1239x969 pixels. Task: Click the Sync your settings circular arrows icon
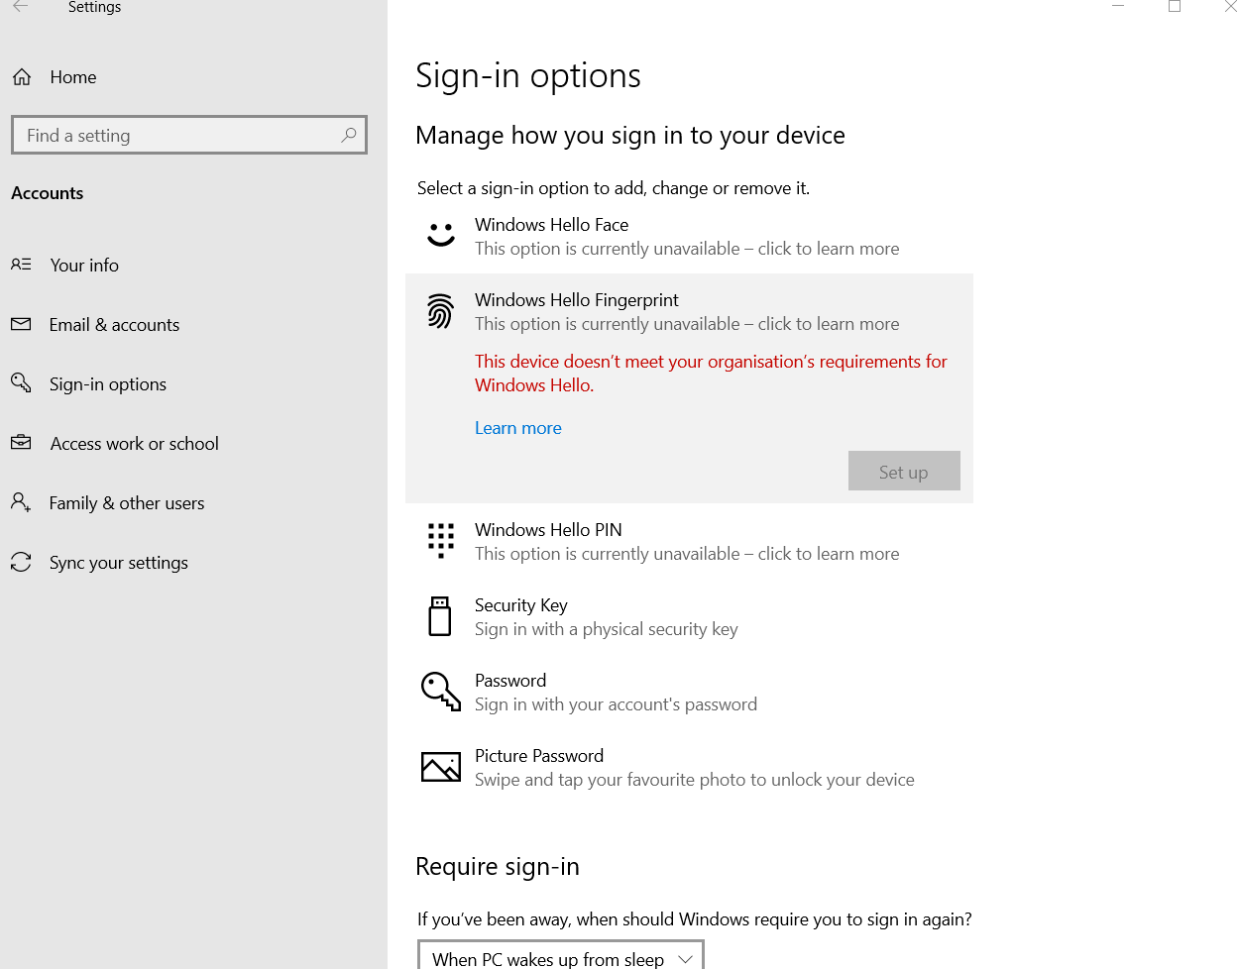[21, 562]
